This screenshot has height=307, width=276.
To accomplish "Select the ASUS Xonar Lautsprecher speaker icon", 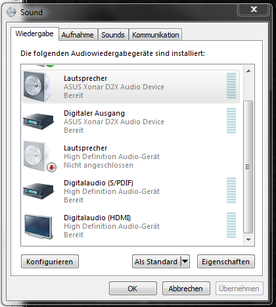I will (x=36, y=86).
